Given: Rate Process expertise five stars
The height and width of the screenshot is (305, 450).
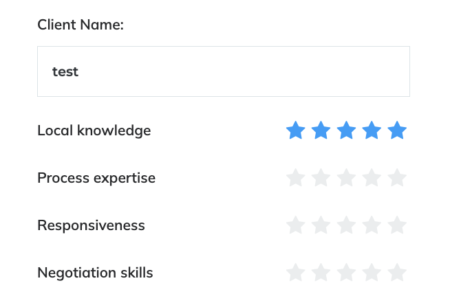Looking at the screenshot, I should [x=397, y=178].
